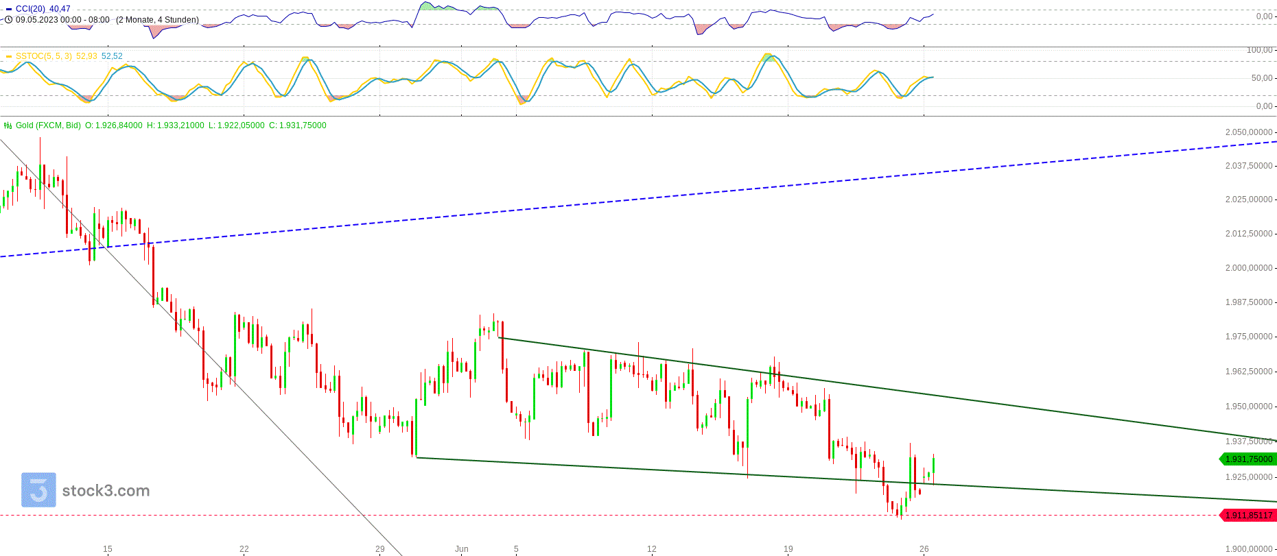
Task: Click the blue CCI legend marker
Action: click(8, 9)
